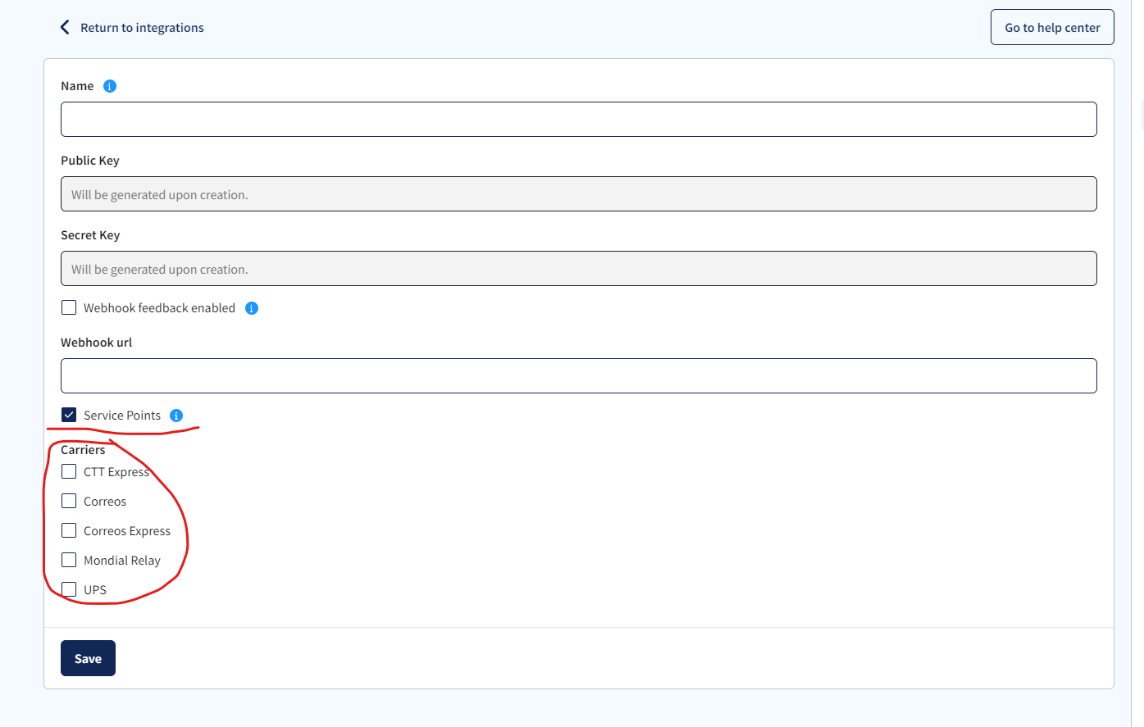Image resolution: width=1144 pixels, height=727 pixels.
Task: Click the Save button
Action: [x=88, y=658]
